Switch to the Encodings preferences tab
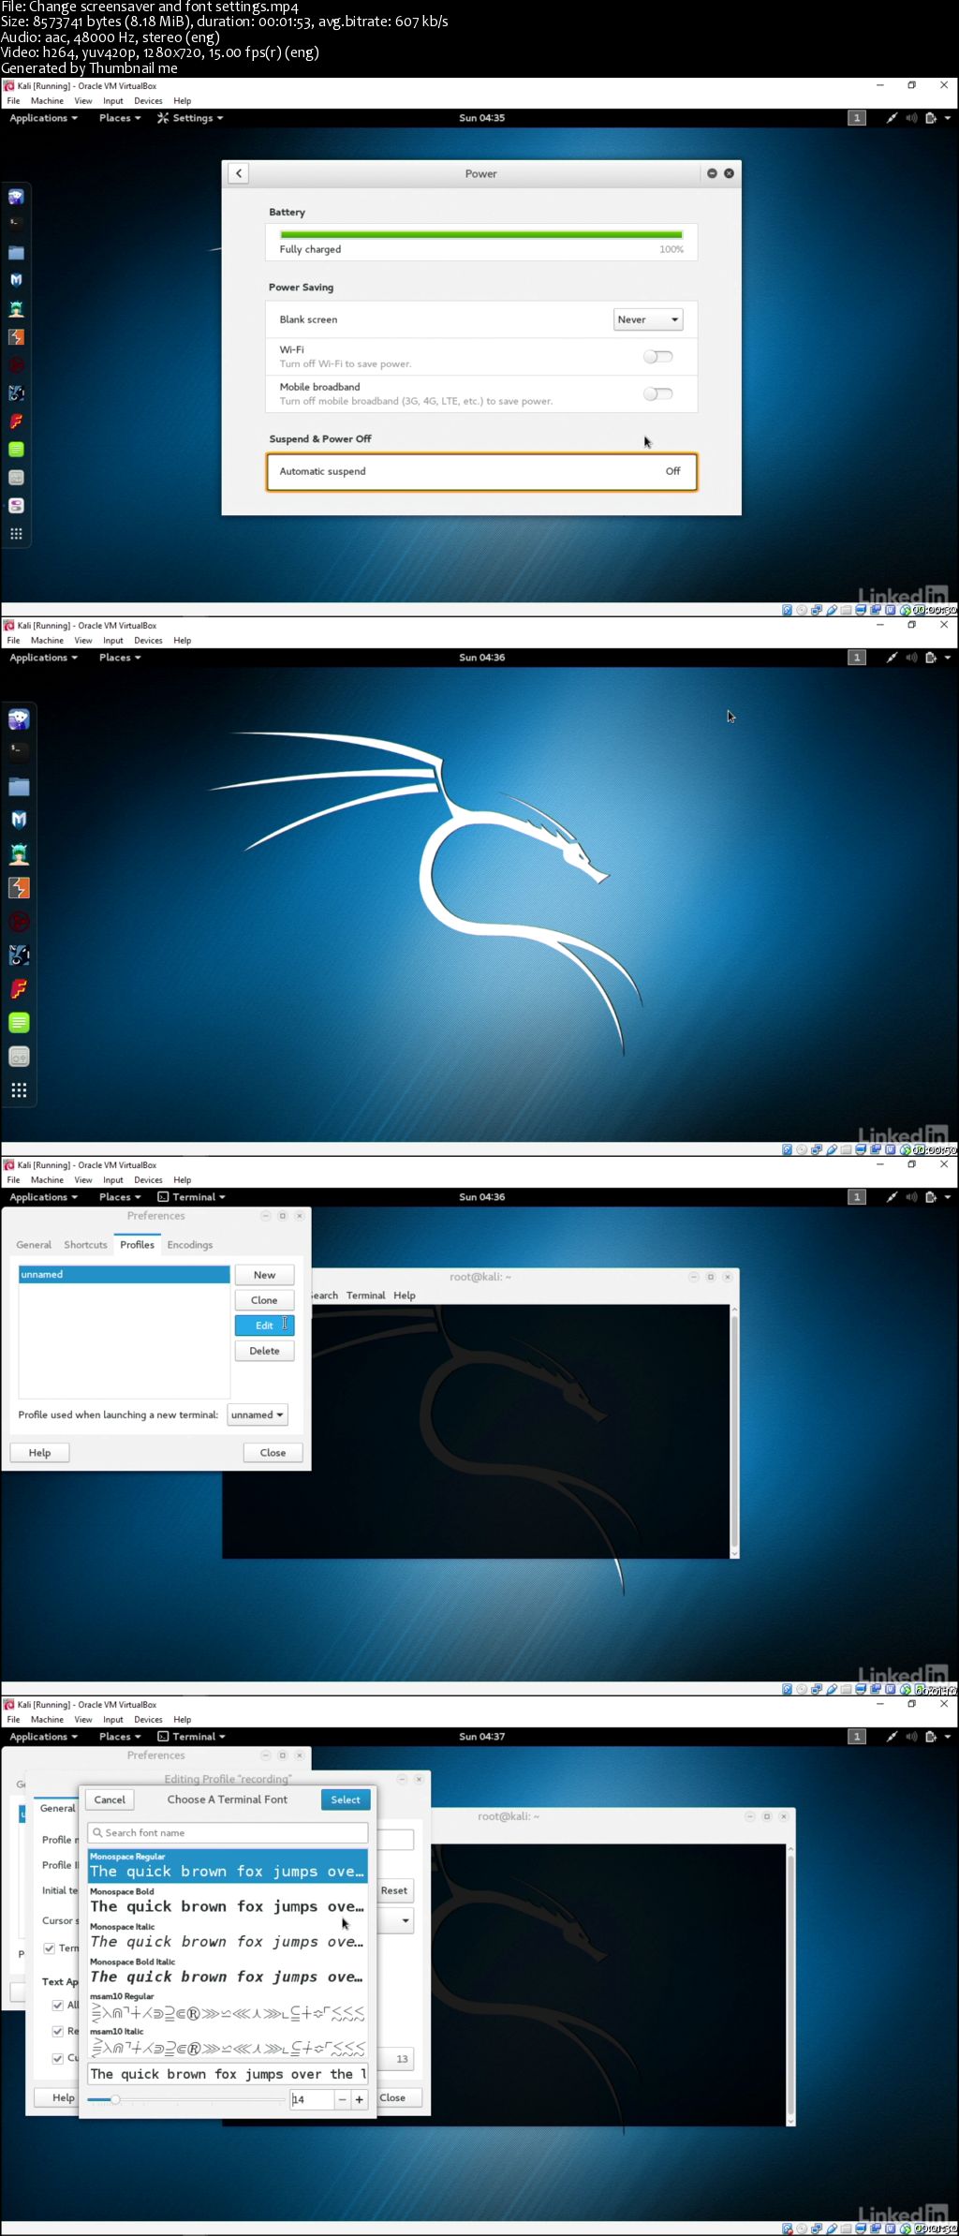The image size is (959, 2236). pyautogui.click(x=190, y=1245)
